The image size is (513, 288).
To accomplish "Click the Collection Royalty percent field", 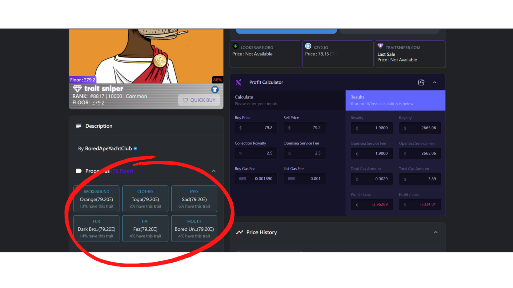I will pos(256,153).
